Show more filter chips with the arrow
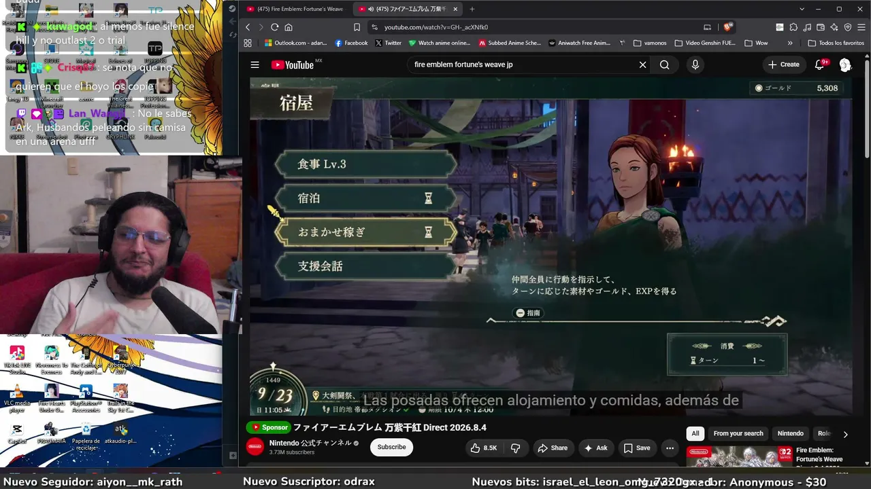The height and width of the screenshot is (489, 871). click(x=845, y=434)
